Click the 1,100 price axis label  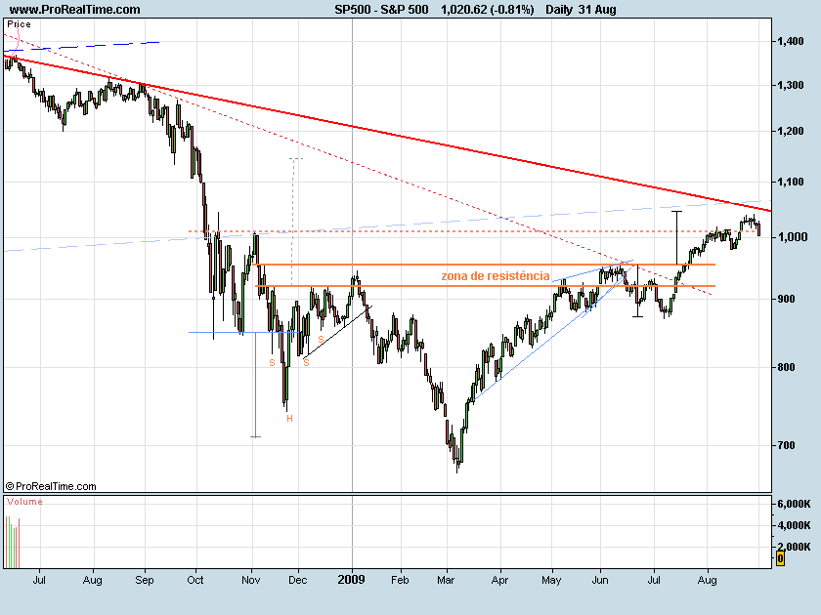coord(790,182)
